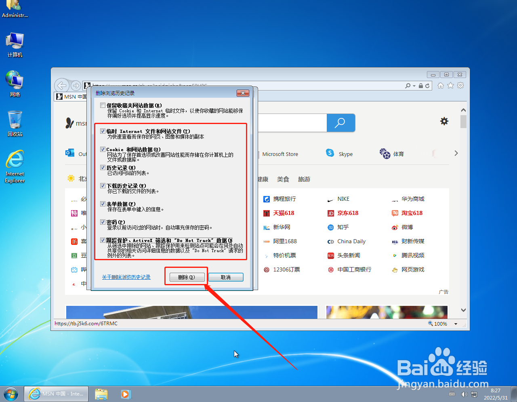Open the 100% zoom level dropdown arrow
Image resolution: width=517 pixels, height=402 pixels.
coord(456,324)
